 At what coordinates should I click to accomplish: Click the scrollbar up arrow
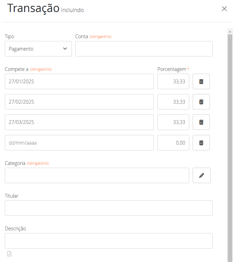[230, 31]
